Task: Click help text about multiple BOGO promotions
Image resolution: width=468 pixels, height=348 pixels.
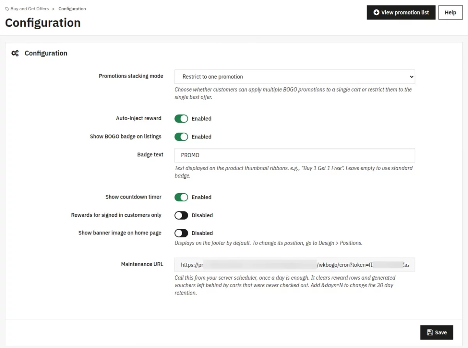Action: coord(293,93)
